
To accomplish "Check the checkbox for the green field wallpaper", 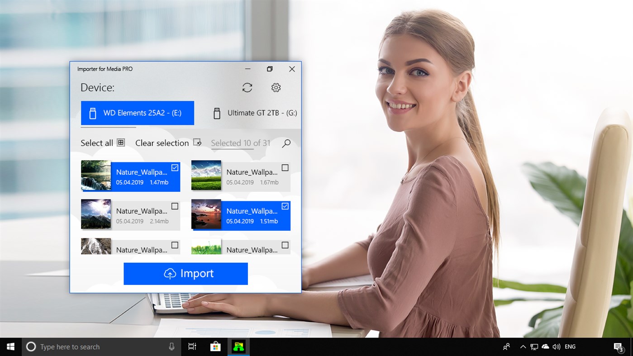I will (x=285, y=167).
